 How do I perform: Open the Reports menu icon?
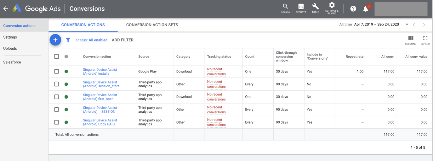[x=301, y=8]
